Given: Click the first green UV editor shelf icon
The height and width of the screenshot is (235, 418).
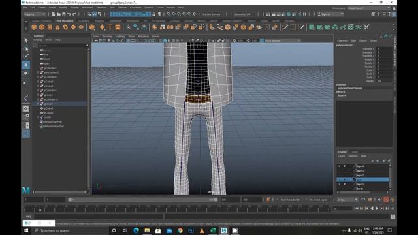Looking at the screenshot, I should tap(312, 27).
